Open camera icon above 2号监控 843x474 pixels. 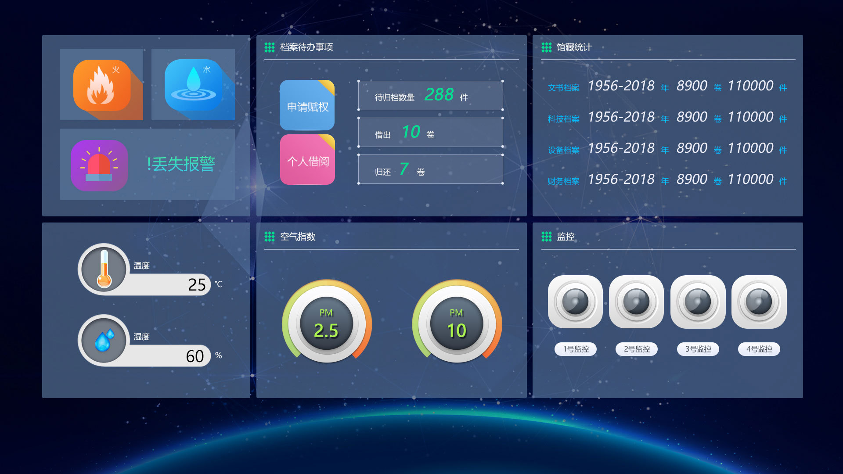(x=637, y=302)
